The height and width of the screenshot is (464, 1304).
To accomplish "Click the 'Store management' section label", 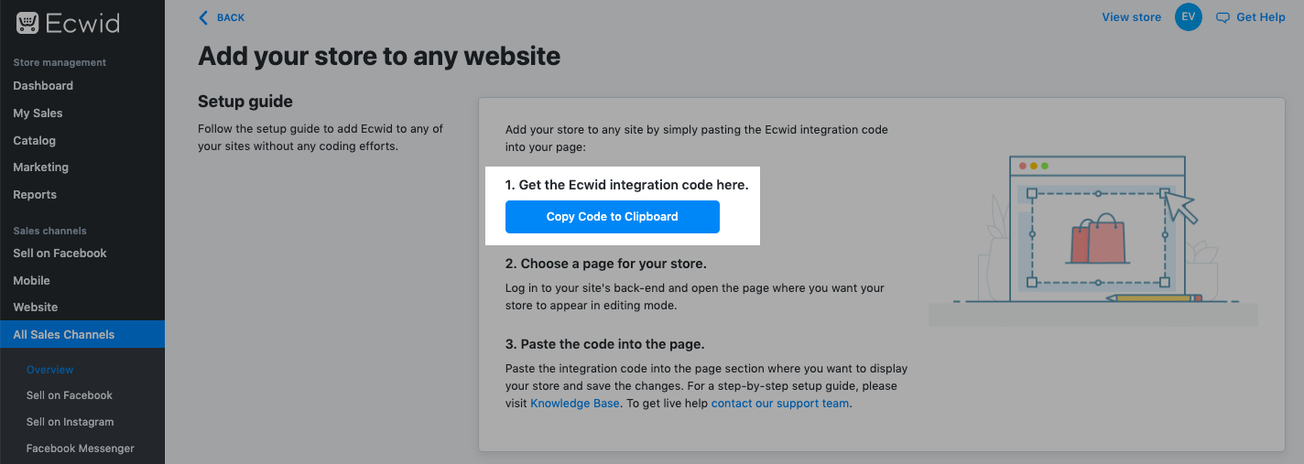I will (x=60, y=62).
